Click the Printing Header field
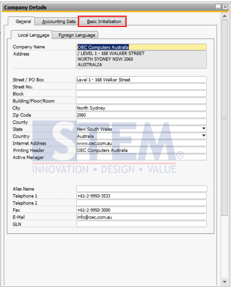 pos(142,150)
